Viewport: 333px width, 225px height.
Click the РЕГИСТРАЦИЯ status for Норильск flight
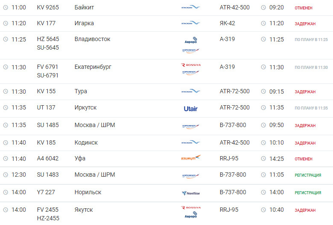(x=308, y=192)
